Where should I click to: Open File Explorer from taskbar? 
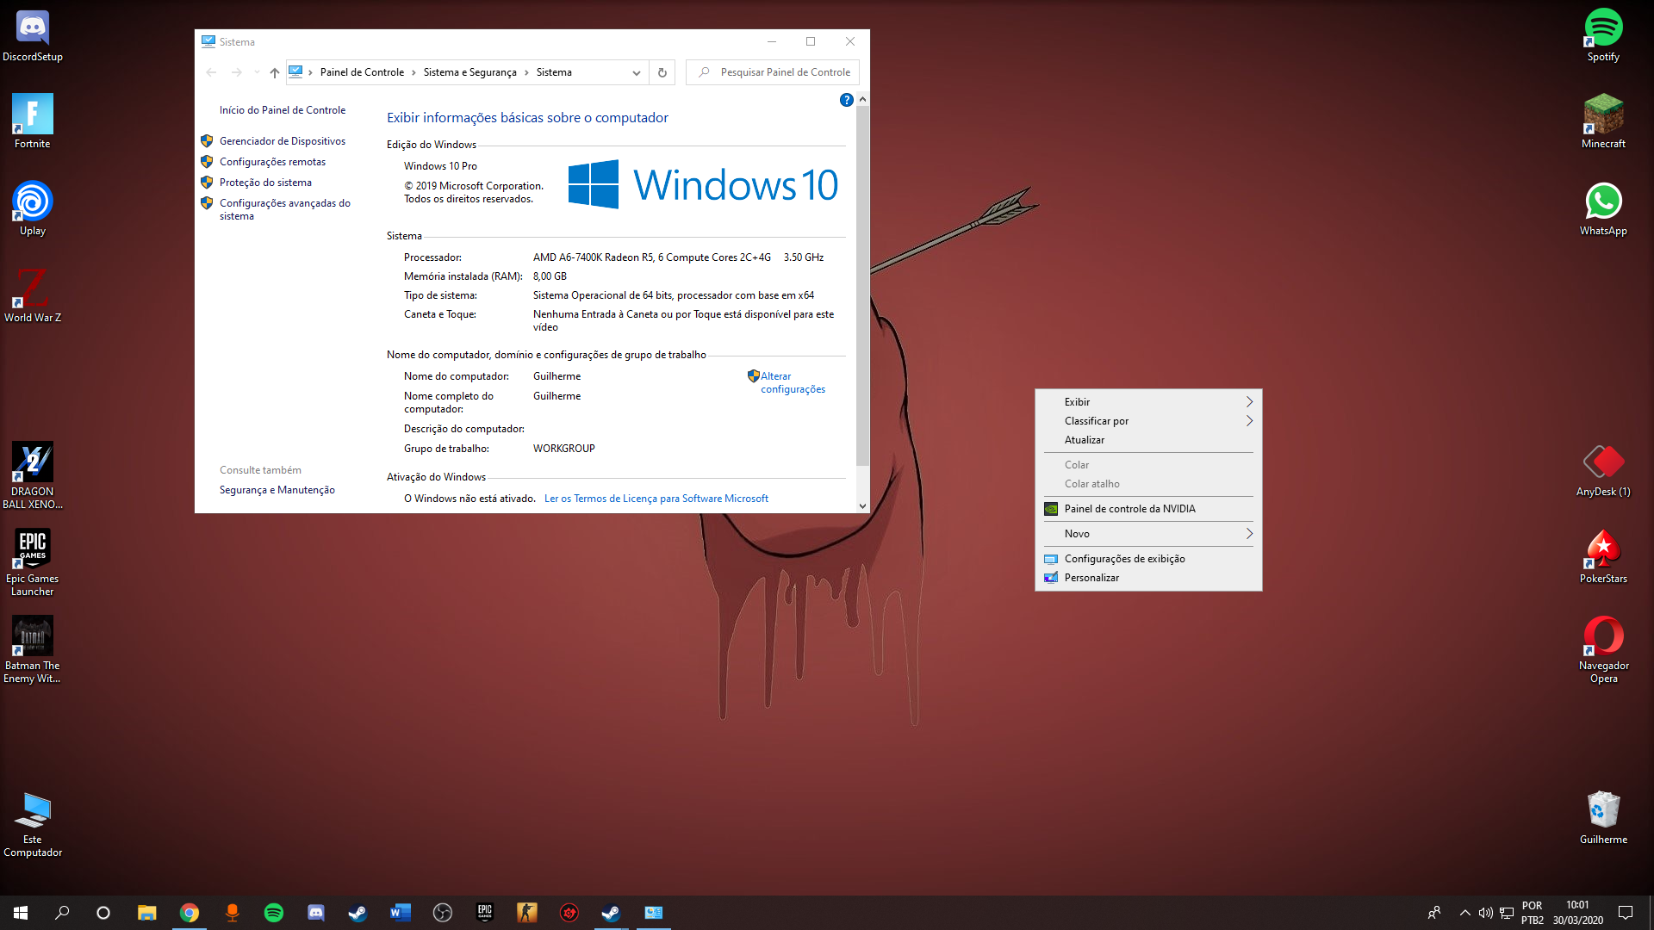point(147,913)
